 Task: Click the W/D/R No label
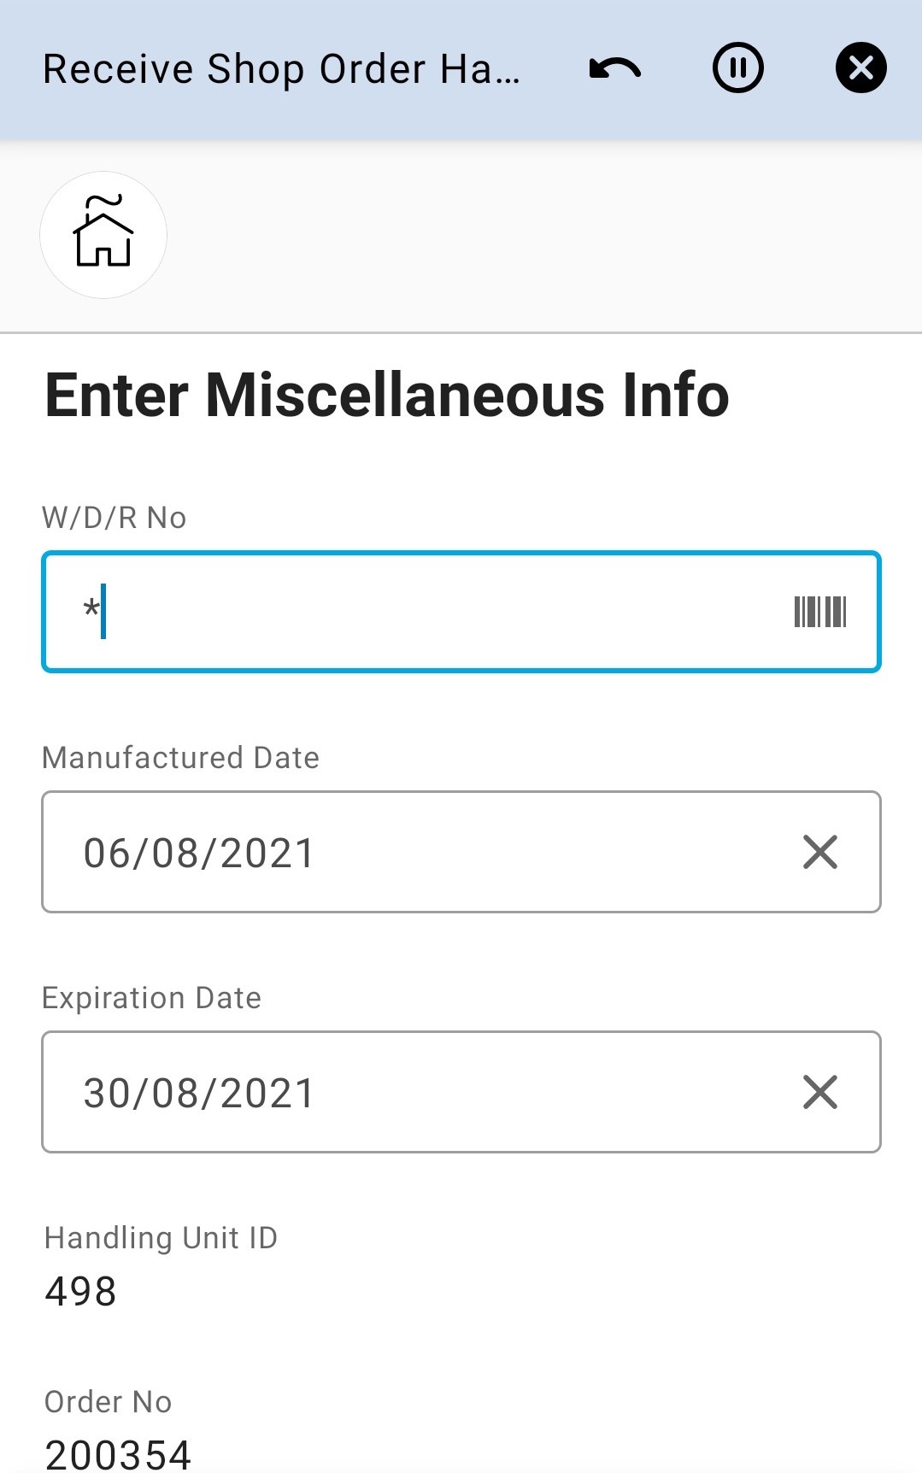pos(115,518)
